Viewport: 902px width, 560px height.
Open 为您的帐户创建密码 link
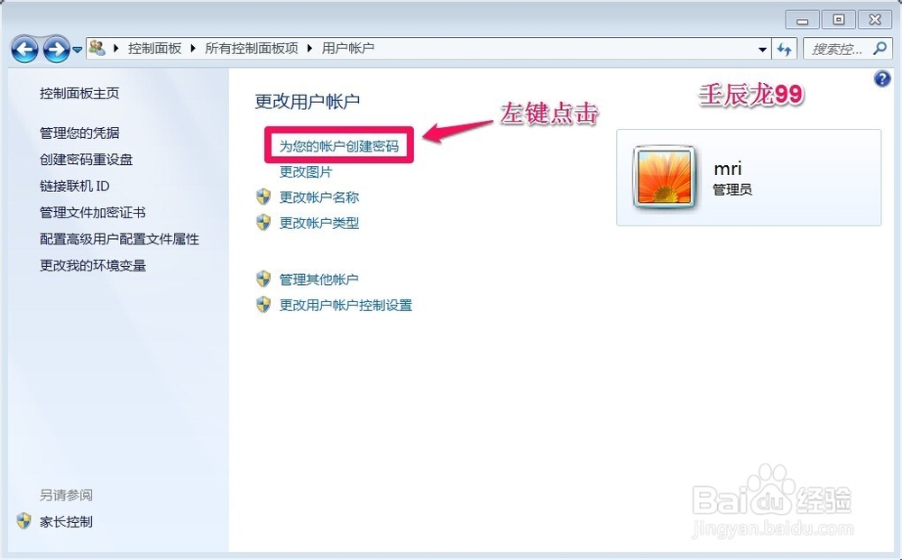(x=338, y=144)
